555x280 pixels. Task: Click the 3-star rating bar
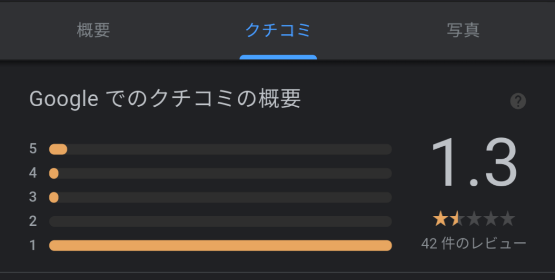click(x=220, y=198)
